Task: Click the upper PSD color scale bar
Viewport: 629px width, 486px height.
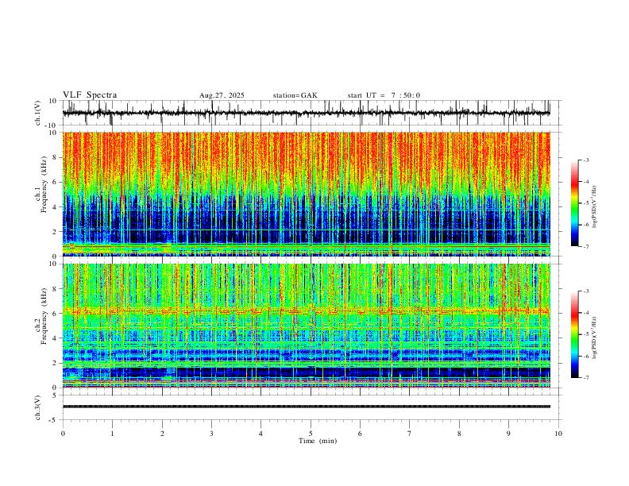Action: 575,203
